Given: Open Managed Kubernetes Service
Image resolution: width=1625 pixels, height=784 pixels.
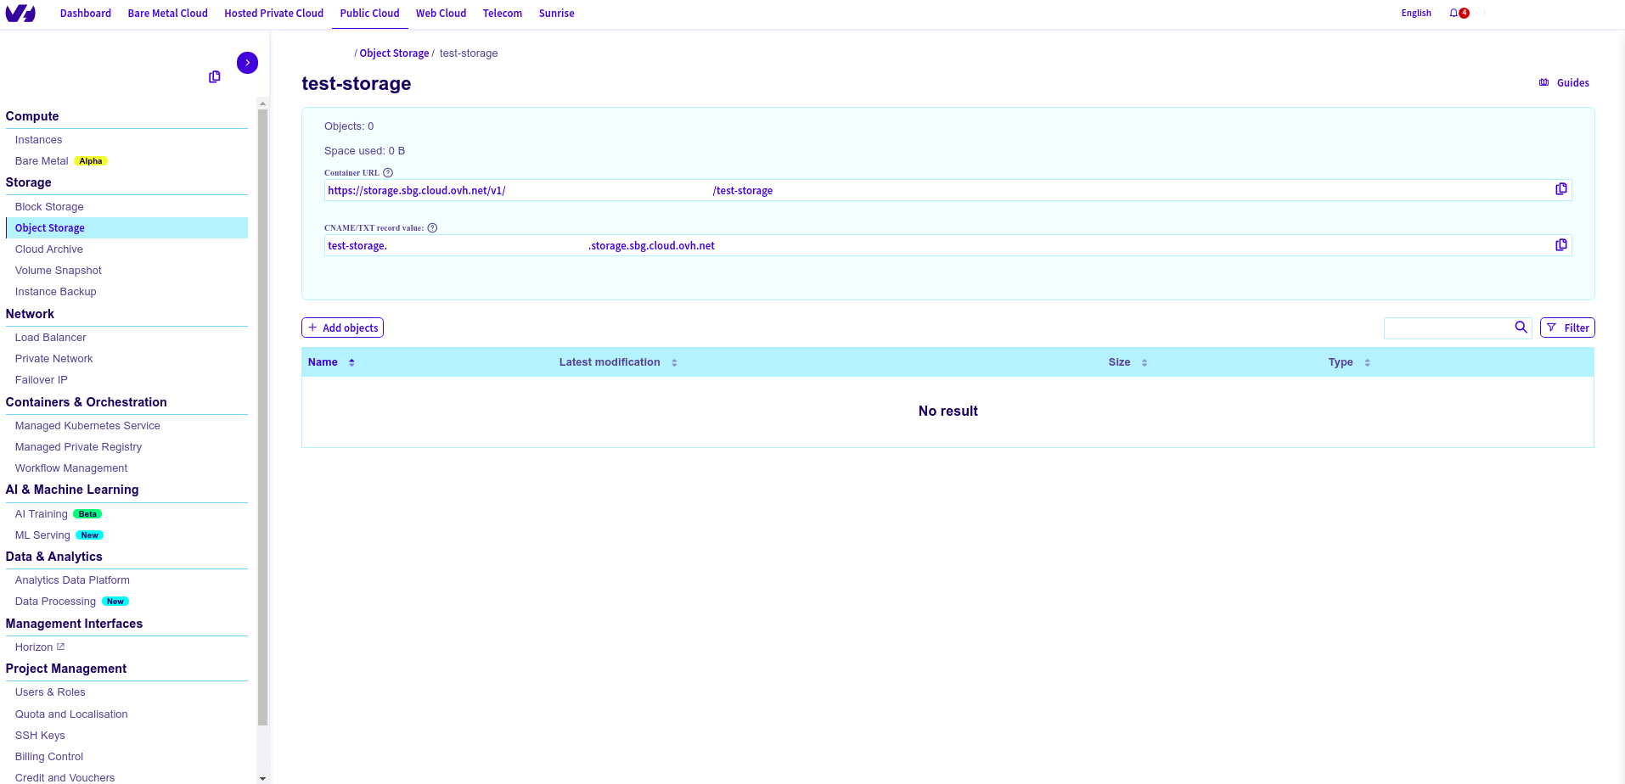Looking at the screenshot, I should tap(87, 426).
